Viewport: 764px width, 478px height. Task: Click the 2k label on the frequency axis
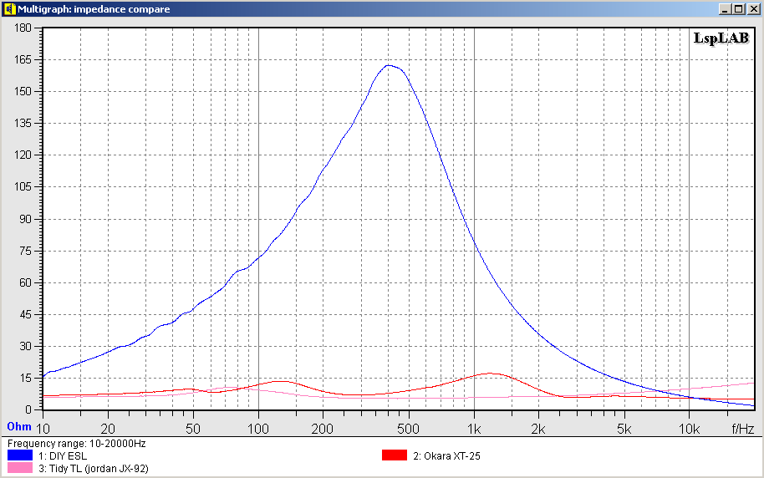(538, 429)
